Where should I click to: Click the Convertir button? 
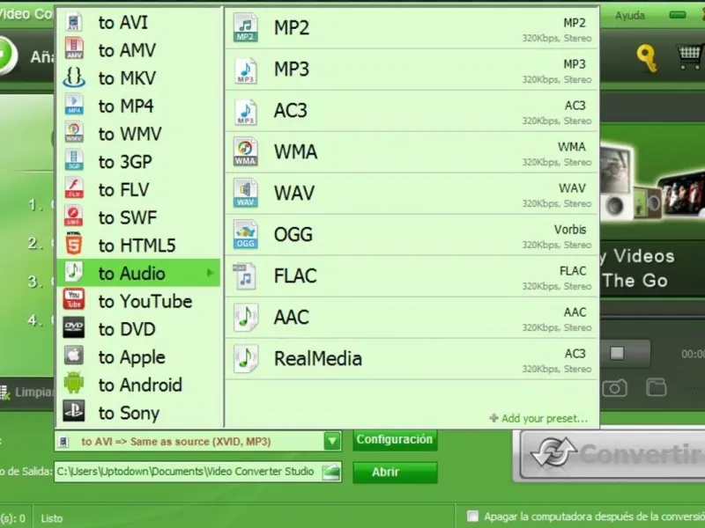[612, 455]
